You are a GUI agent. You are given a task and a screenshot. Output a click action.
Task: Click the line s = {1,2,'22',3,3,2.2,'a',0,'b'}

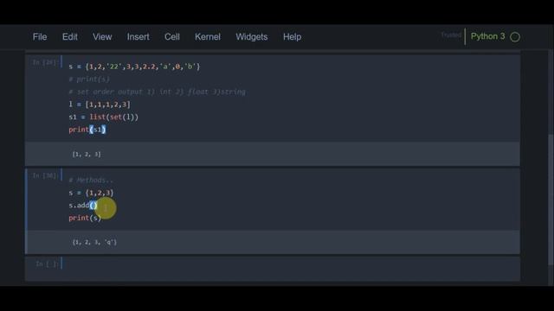(x=134, y=67)
